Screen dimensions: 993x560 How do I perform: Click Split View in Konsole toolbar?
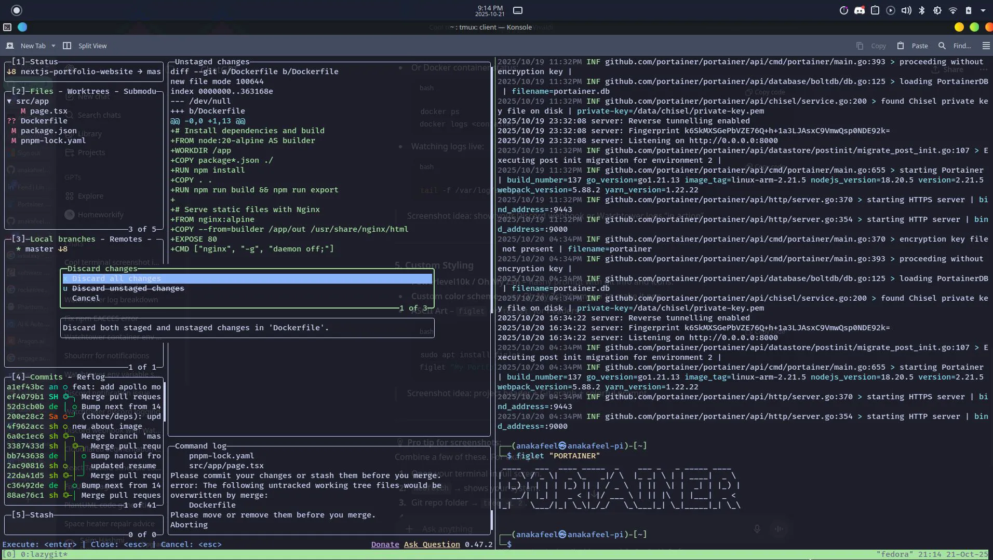(85, 46)
